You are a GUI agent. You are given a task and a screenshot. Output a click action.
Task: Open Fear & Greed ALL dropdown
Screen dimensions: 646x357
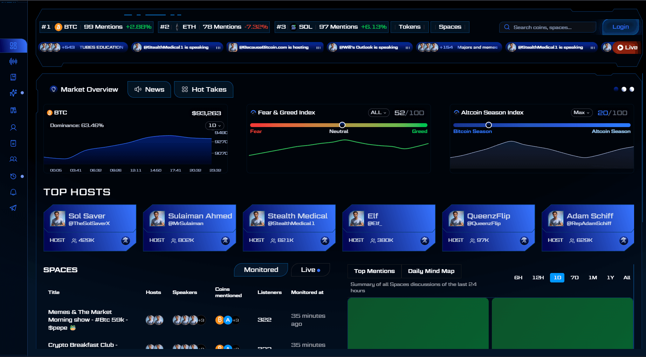378,113
